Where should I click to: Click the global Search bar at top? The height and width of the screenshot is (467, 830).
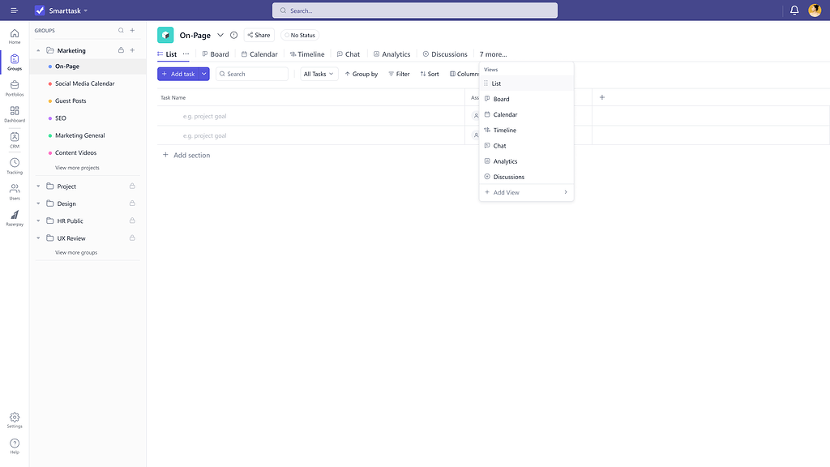coord(414,10)
